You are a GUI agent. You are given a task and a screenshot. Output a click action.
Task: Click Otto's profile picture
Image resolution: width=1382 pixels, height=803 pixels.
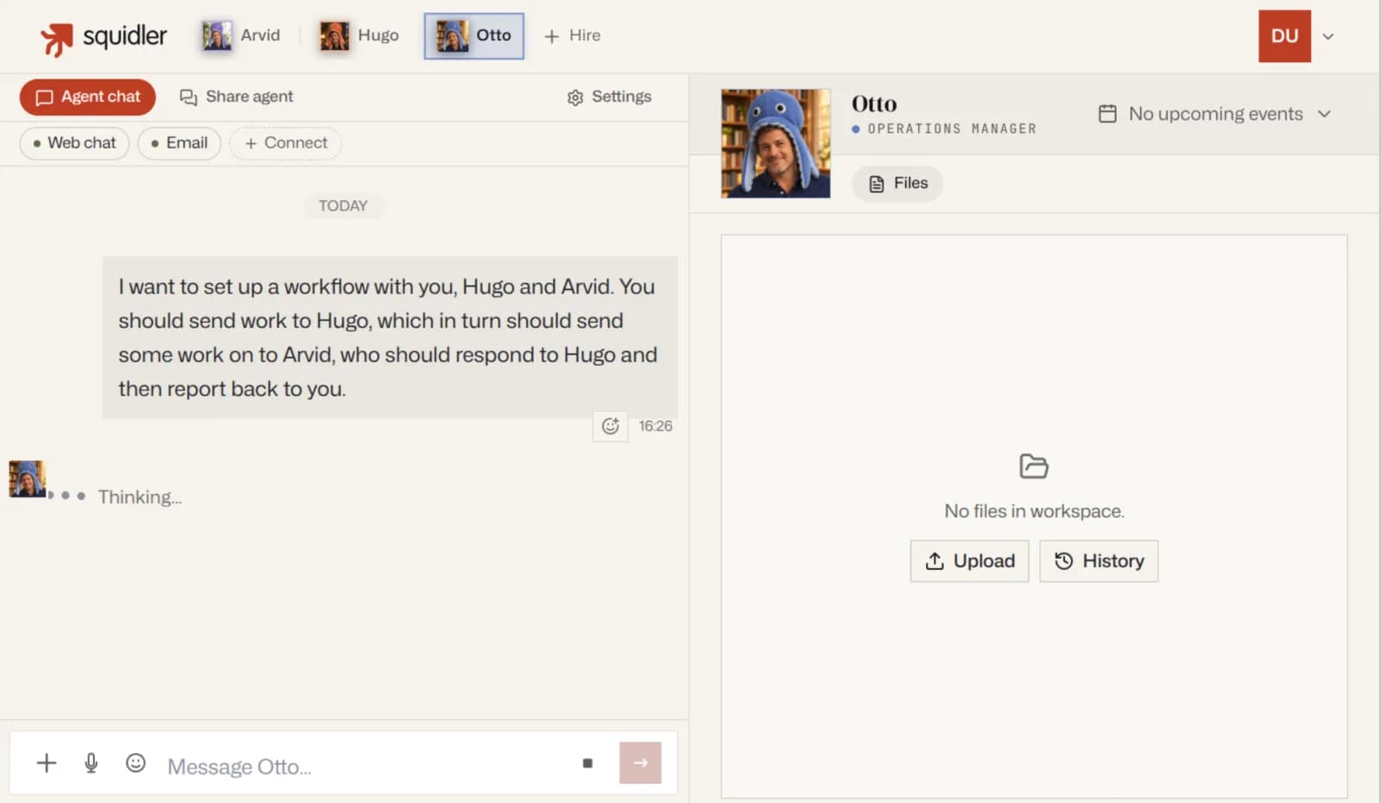(x=776, y=143)
